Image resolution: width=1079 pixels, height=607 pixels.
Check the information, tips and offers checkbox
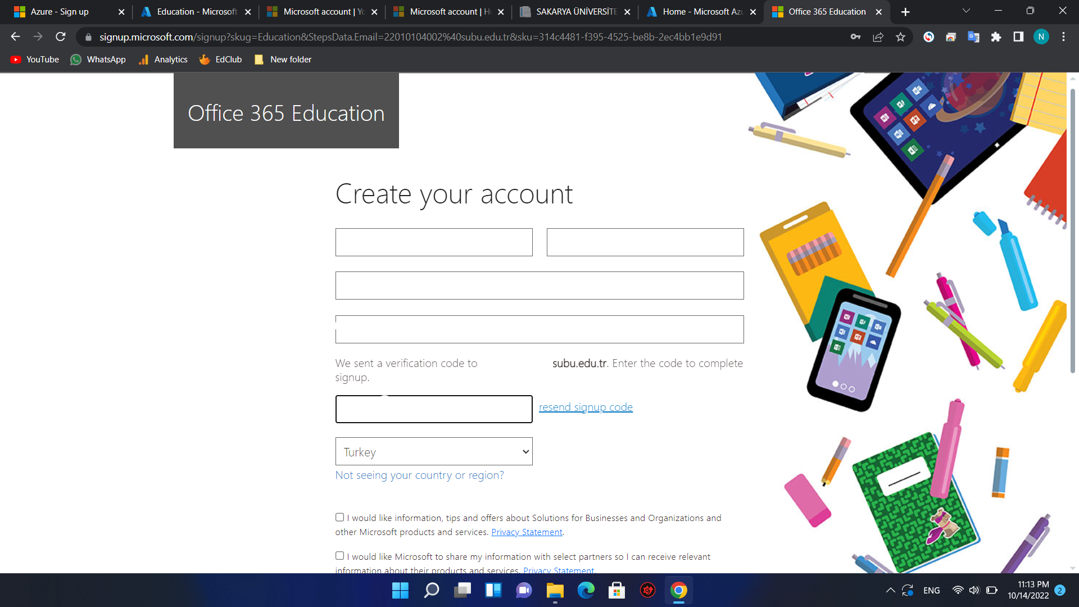339,517
